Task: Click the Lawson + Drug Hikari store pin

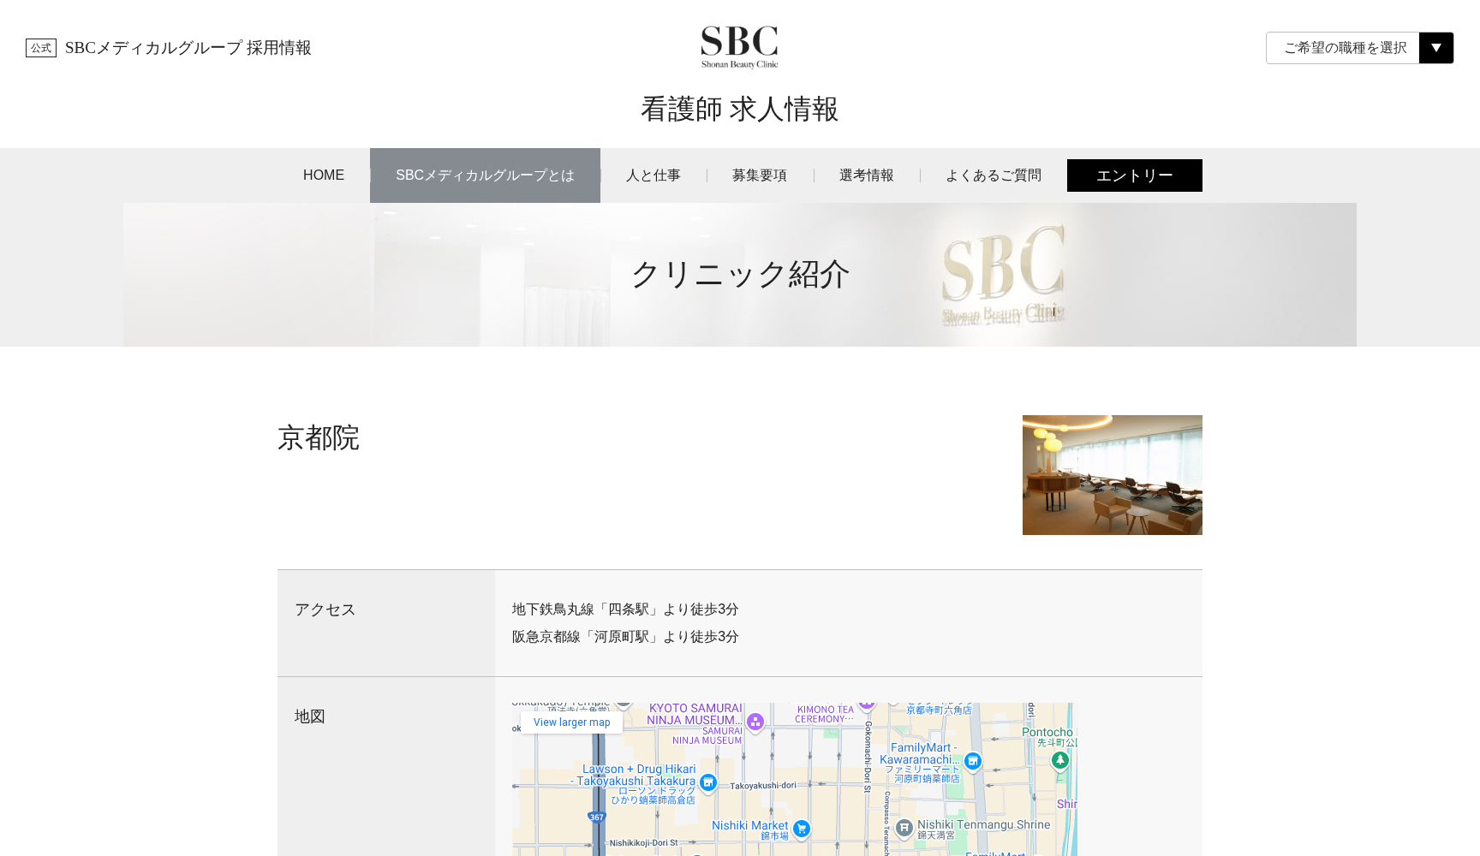Action: pyautogui.click(x=707, y=782)
